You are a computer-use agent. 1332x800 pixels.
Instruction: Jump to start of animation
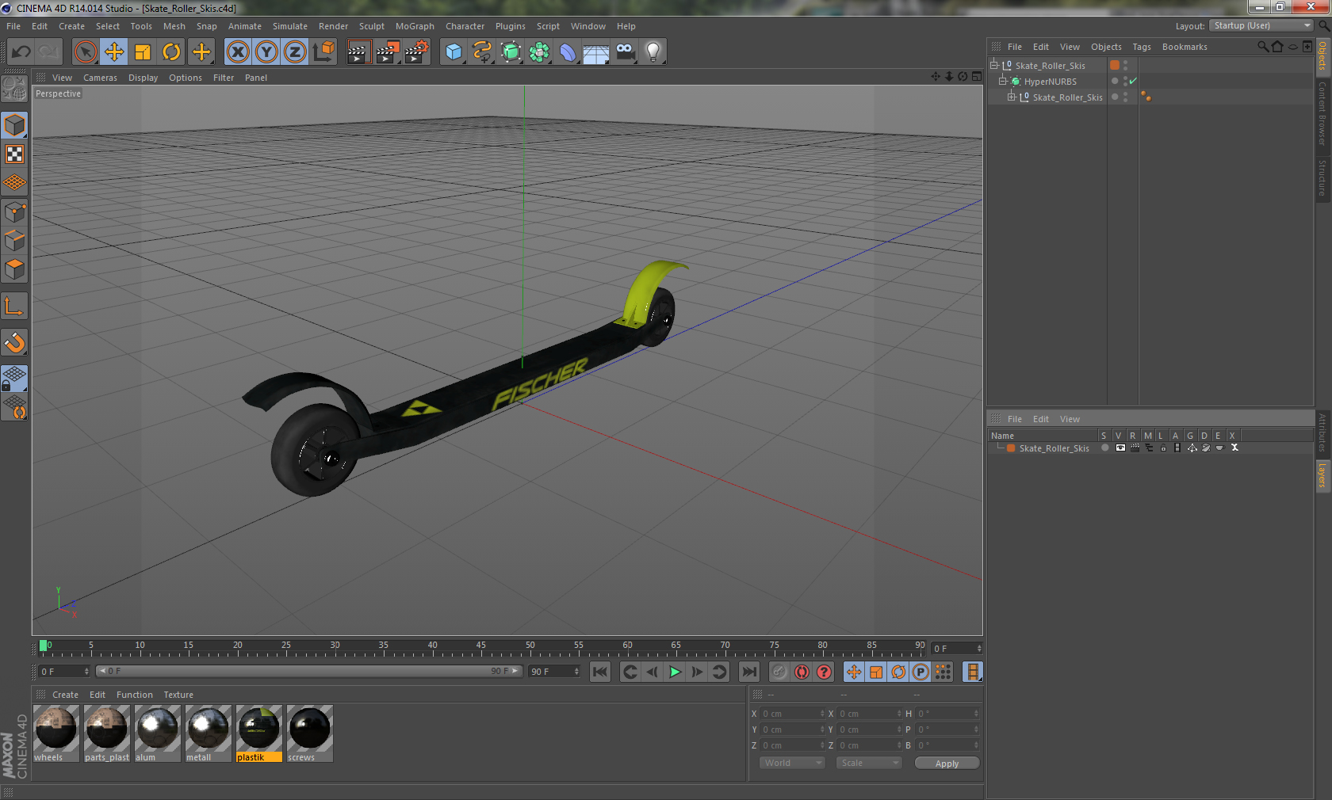(600, 672)
